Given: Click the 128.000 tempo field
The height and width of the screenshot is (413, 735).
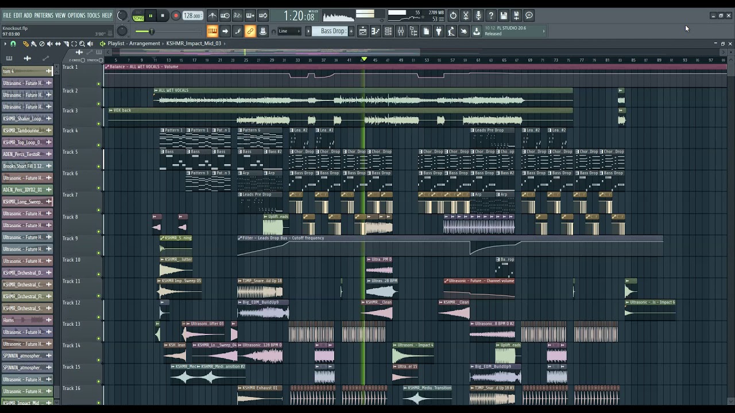Looking at the screenshot, I should pyautogui.click(x=192, y=16).
